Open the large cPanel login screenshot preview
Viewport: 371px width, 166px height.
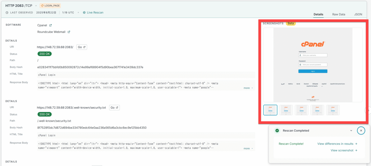coord(313,65)
